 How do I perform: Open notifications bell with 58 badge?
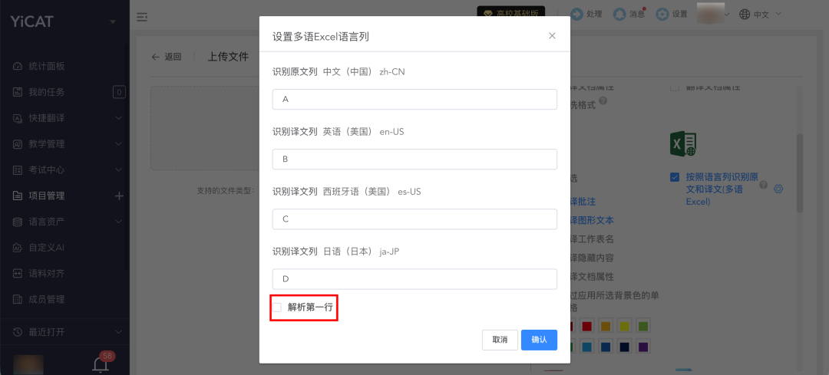(x=101, y=363)
